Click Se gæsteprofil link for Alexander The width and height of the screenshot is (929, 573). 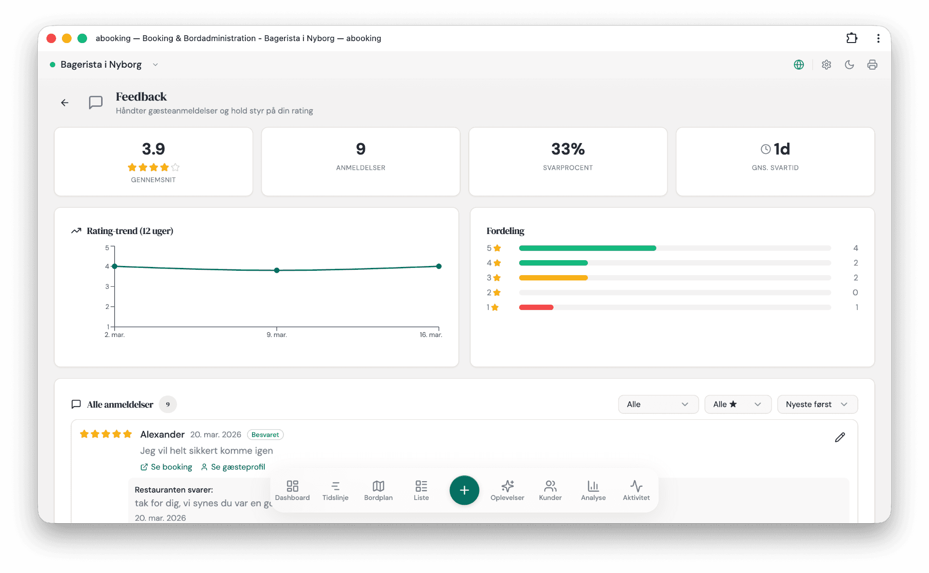pyautogui.click(x=233, y=467)
